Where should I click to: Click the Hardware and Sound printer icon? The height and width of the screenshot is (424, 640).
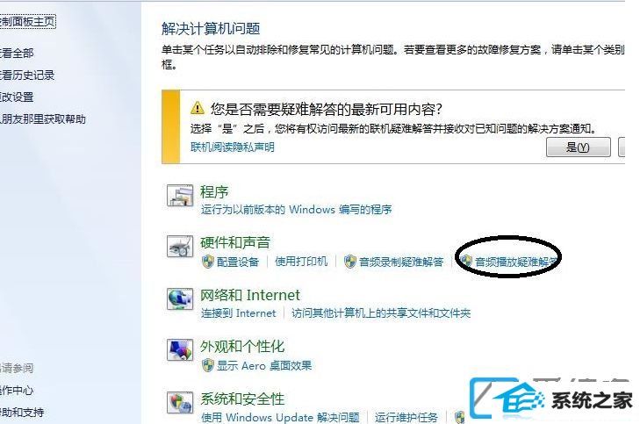pos(180,247)
